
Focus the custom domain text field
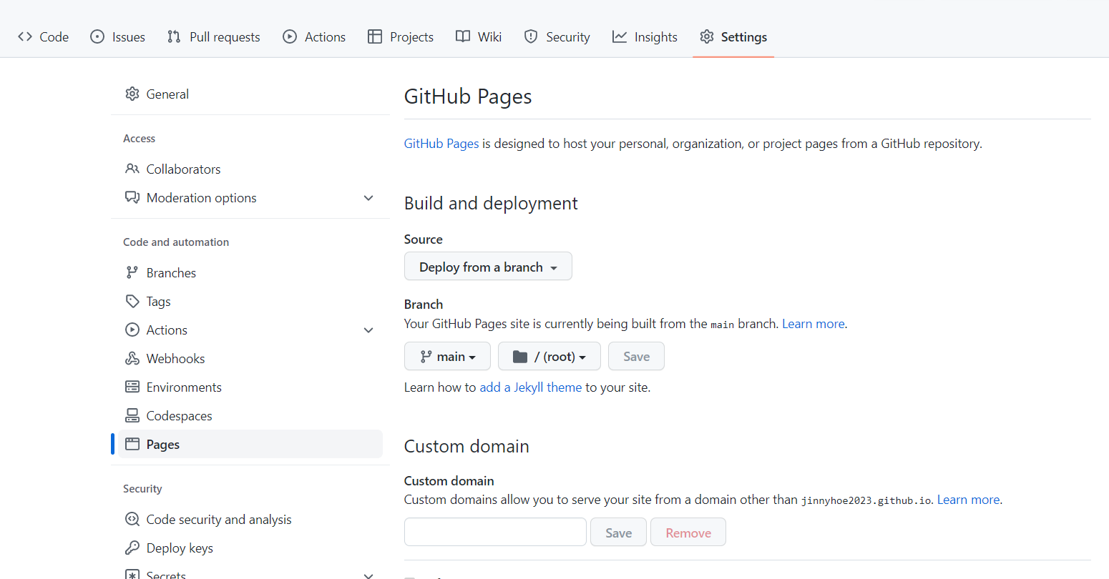coord(495,532)
